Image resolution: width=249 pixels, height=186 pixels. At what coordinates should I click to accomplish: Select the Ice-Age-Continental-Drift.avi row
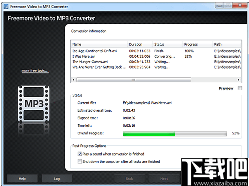(x=156, y=51)
